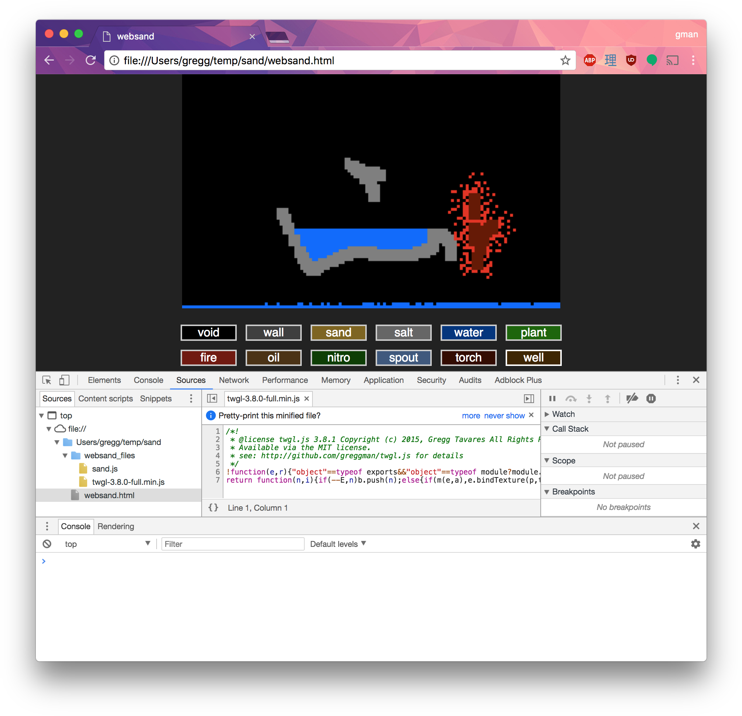742x716 pixels.
Task: Toggle the device toolbar icon
Action: 64,380
